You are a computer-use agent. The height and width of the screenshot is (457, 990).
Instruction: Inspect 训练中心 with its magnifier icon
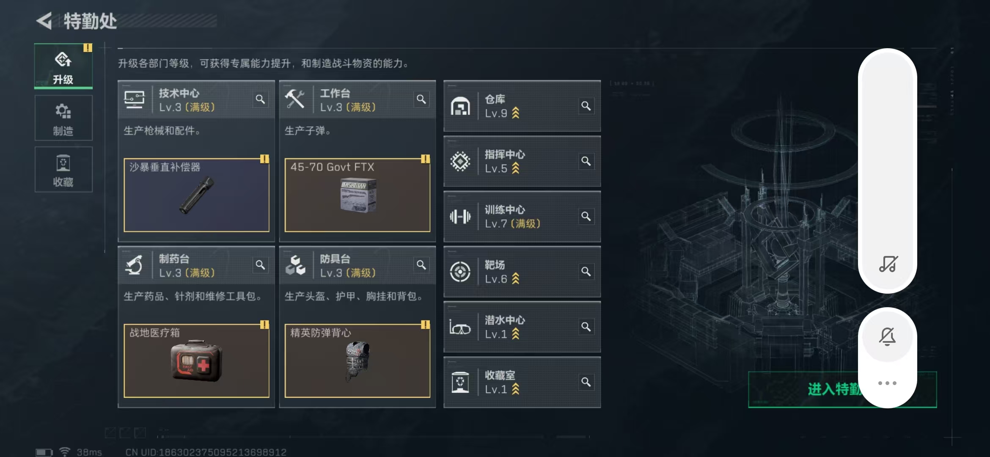[x=586, y=216]
